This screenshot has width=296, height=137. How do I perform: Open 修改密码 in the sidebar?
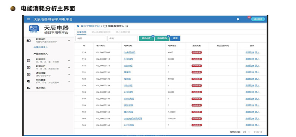(x=41, y=88)
